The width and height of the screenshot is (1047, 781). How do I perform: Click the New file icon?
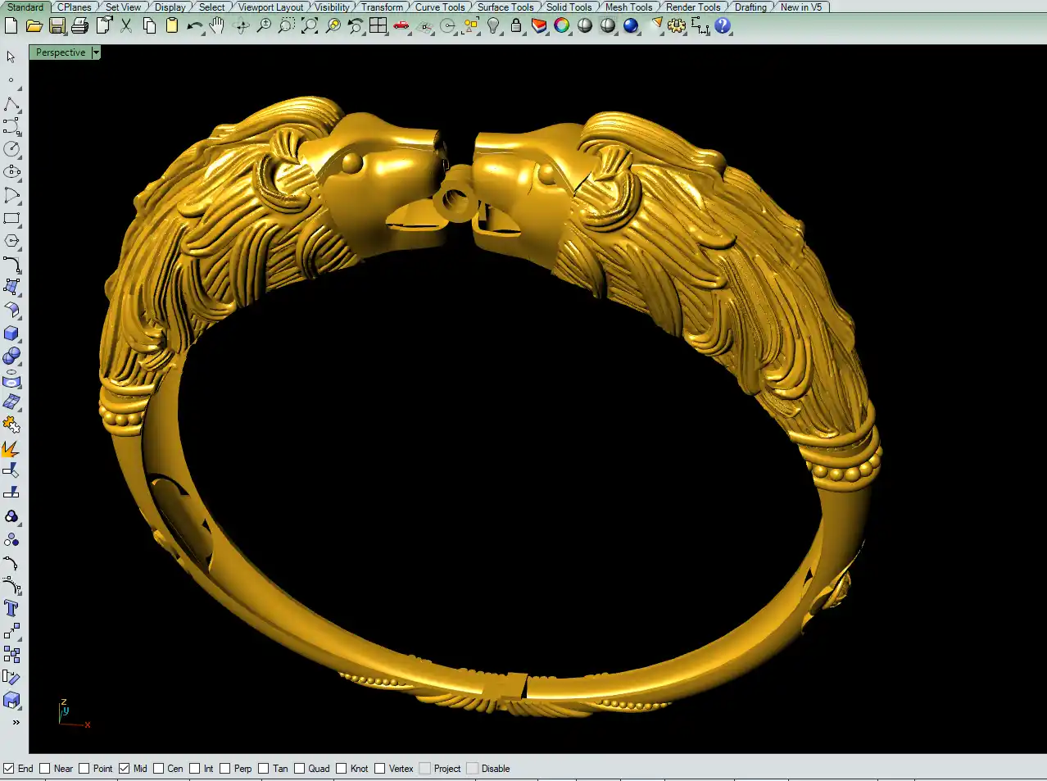(11, 25)
